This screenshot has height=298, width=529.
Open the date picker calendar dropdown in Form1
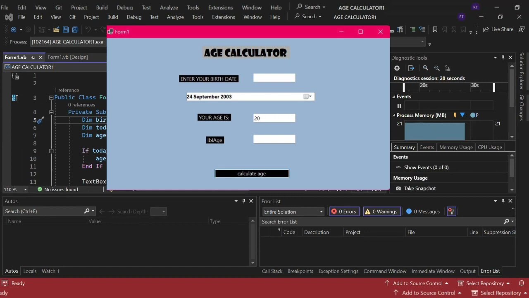pos(308,96)
